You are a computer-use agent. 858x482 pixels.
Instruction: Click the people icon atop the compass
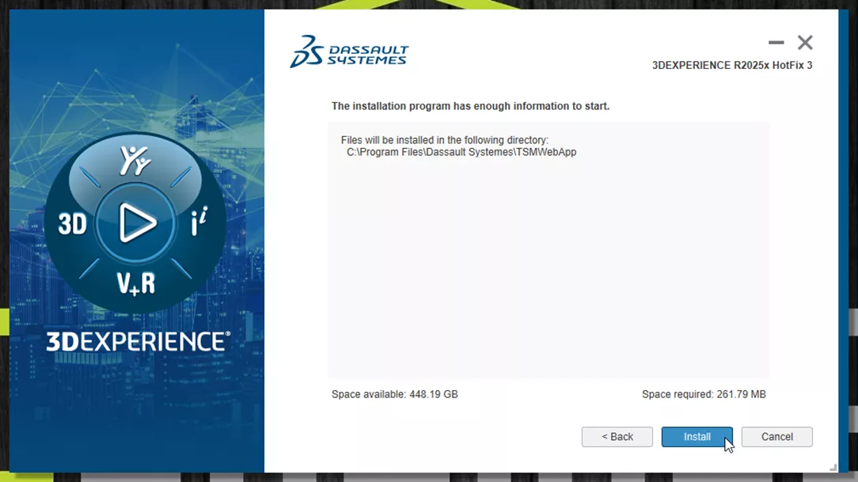(x=135, y=161)
